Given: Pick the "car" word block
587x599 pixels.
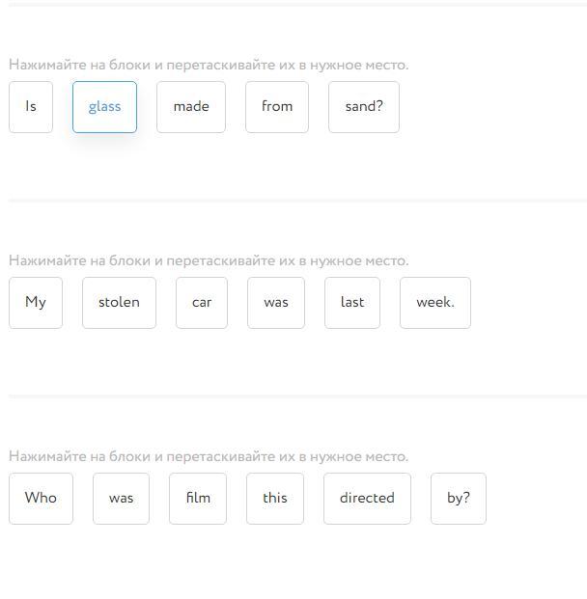Looking at the screenshot, I should tap(202, 303).
